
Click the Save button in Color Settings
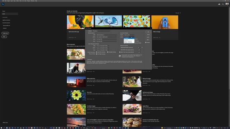tap(148, 40)
